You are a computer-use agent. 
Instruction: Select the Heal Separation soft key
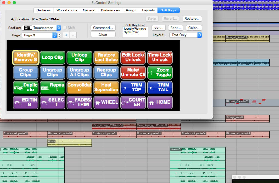106,87
